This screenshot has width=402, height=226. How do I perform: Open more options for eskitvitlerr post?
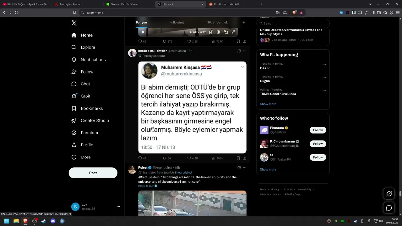(x=245, y=51)
